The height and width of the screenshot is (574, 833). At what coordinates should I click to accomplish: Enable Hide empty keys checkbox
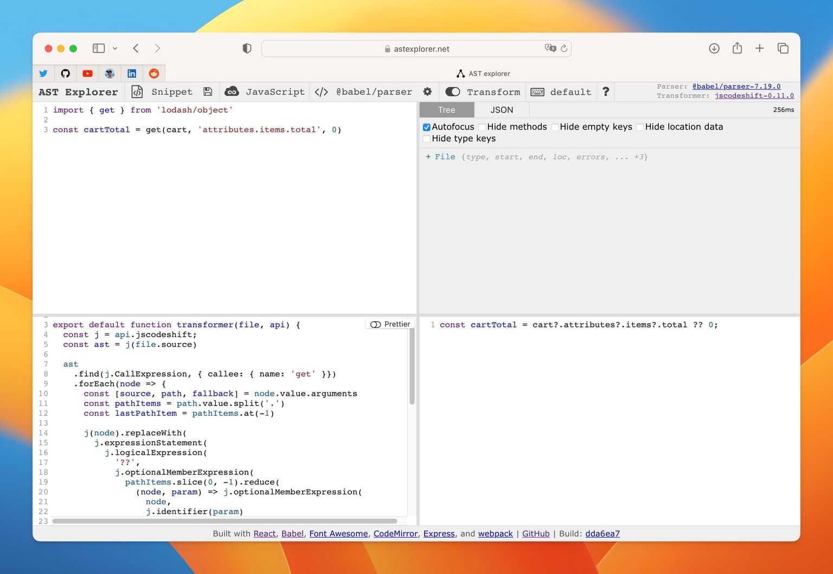click(x=555, y=127)
